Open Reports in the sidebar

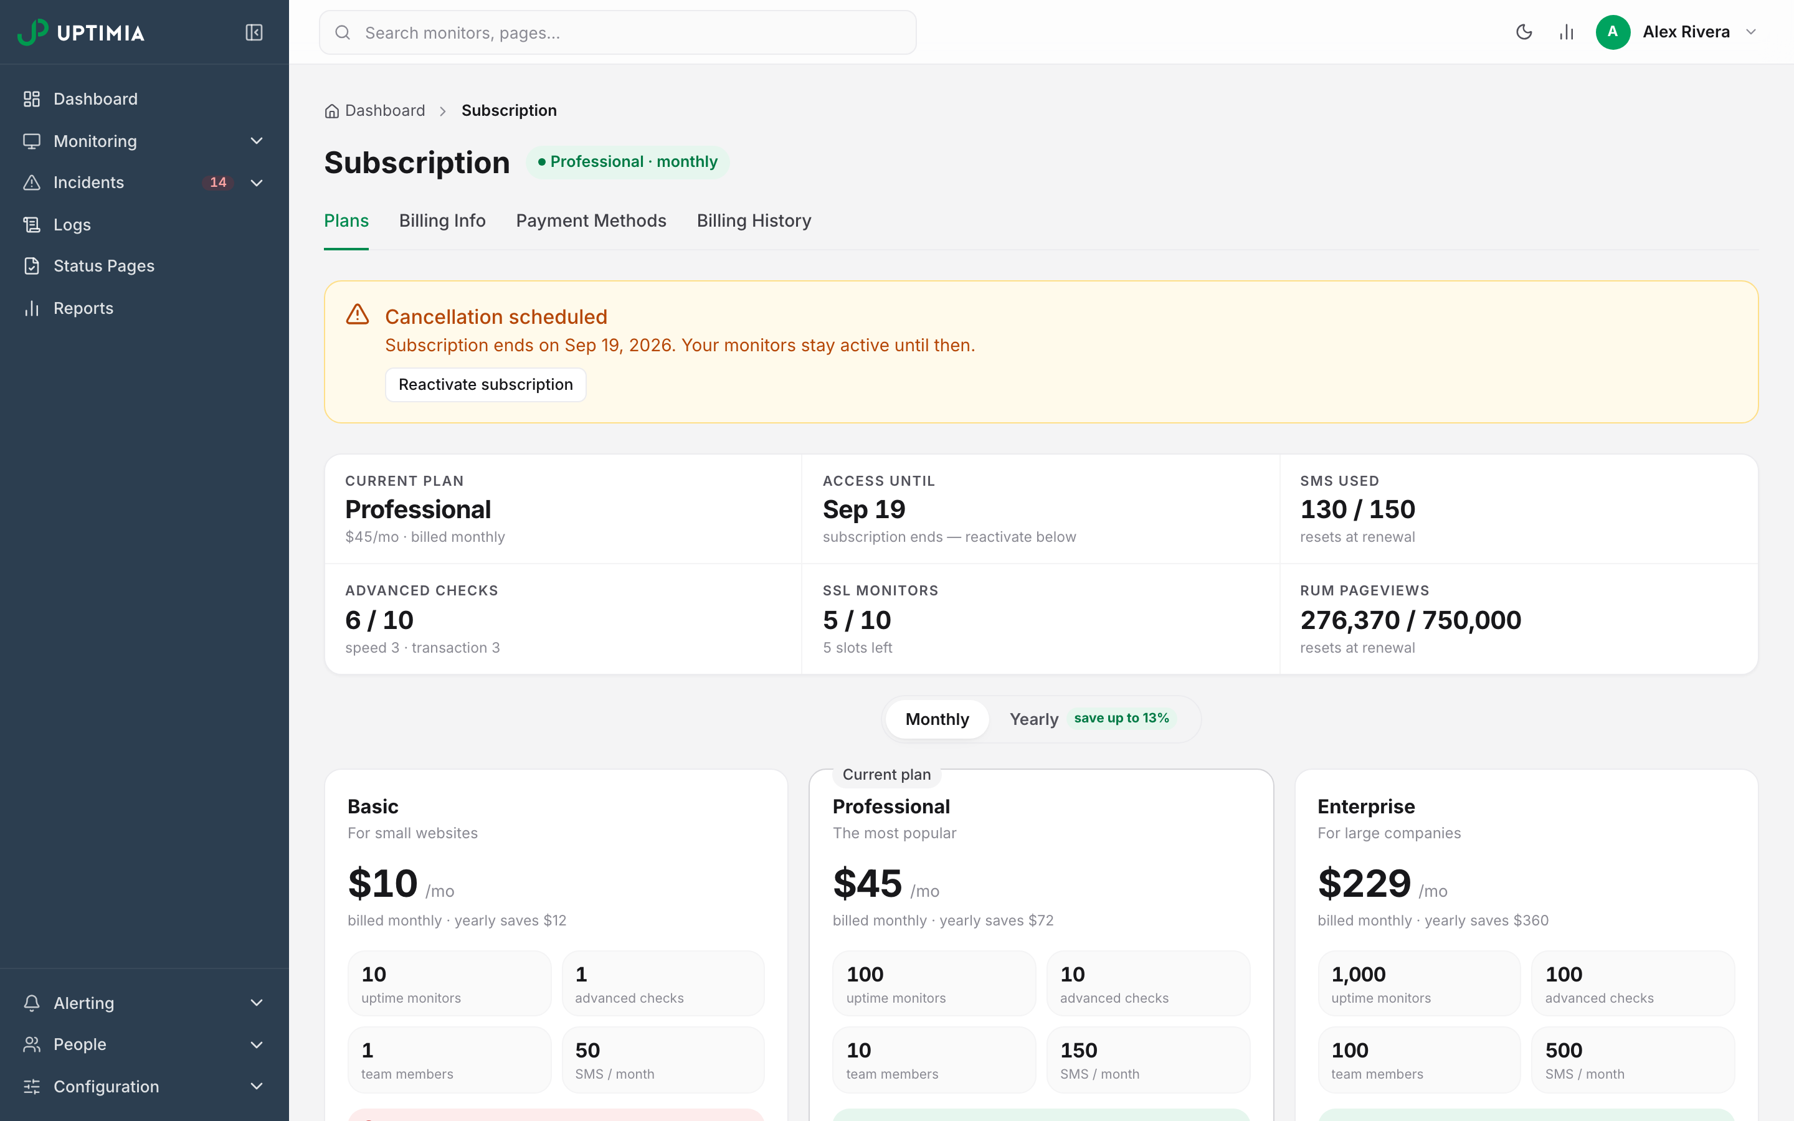point(145,308)
